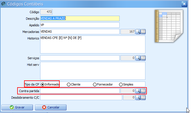Click into the Apelido field

80,25
